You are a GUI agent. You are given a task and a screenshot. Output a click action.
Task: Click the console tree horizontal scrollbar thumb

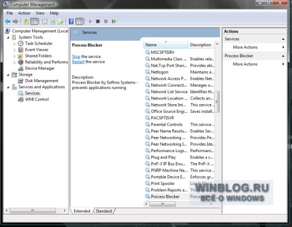[x=33, y=211]
